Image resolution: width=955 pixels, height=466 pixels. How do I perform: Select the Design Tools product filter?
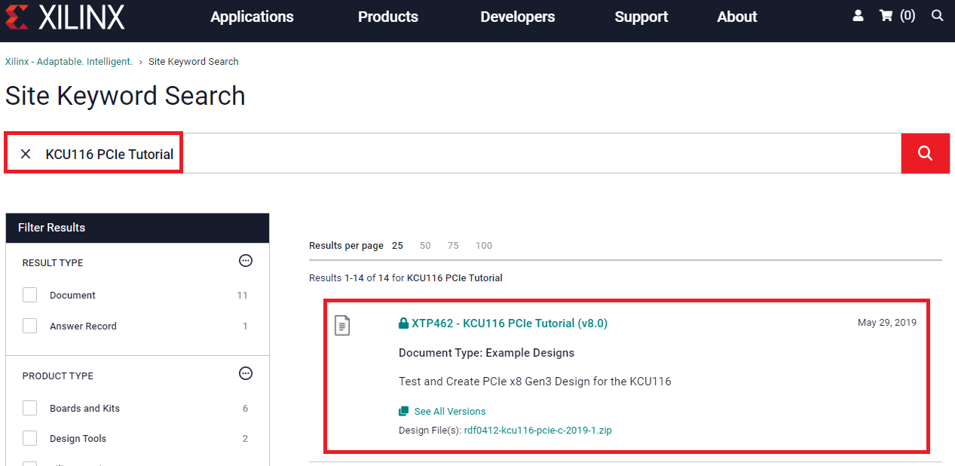(30, 438)
